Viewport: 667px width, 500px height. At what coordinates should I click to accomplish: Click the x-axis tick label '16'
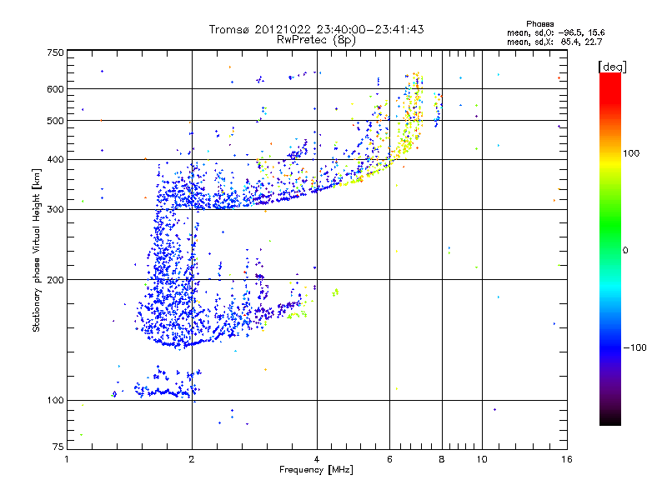(567, 459)
